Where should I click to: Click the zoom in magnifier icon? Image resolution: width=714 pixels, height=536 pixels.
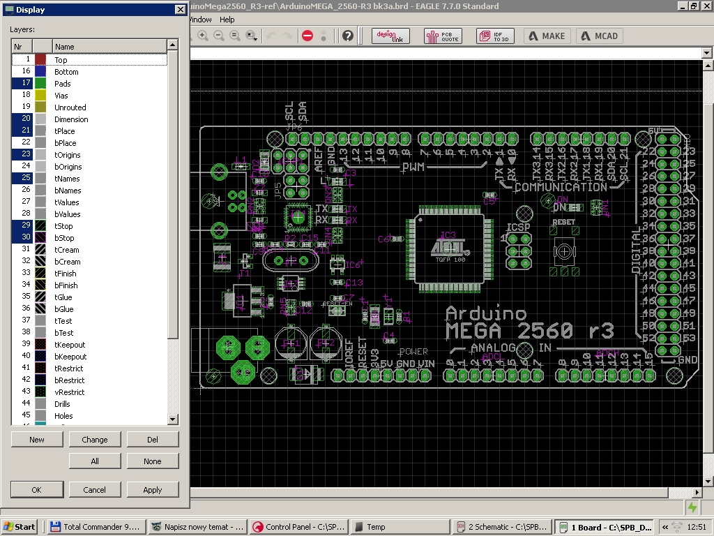[203, 36]
